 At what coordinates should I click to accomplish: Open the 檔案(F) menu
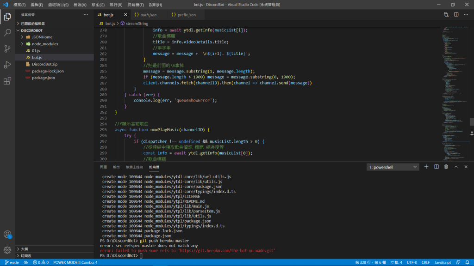(20, 4)
